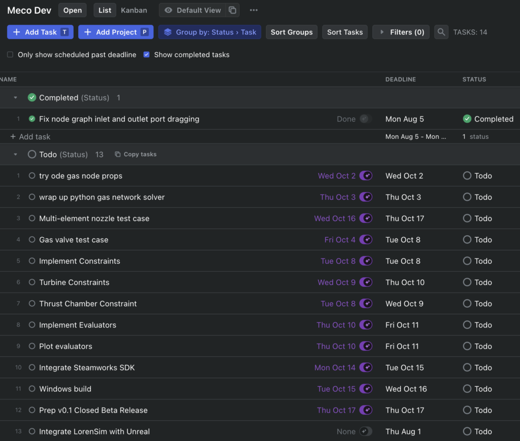
Task: Click Todo status icon for Plot evaluators
Action: tap(467, 346)
